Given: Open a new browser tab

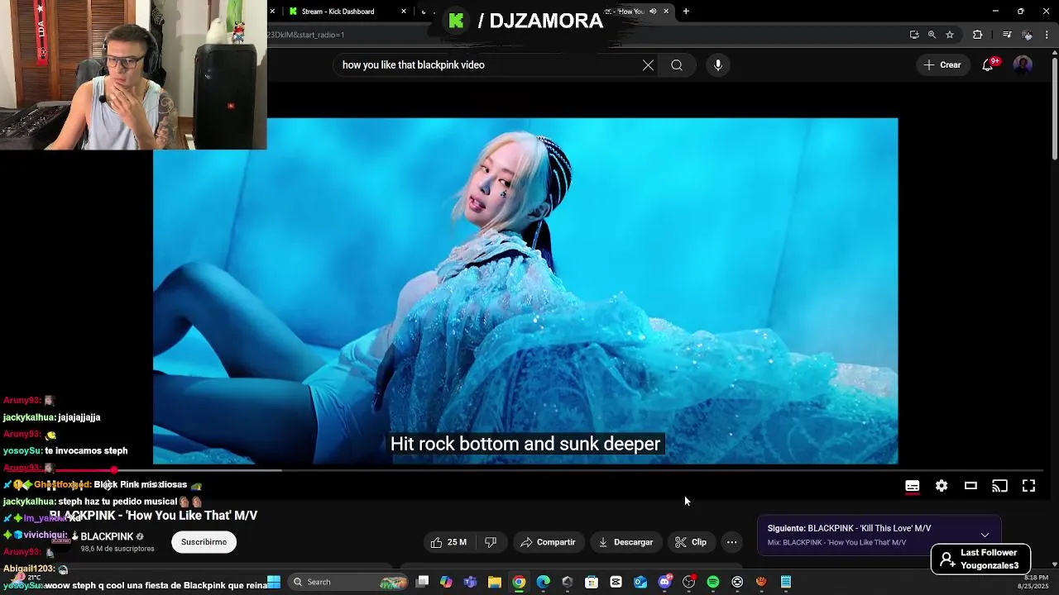Looking at the screenshot, I should point(686,12).
